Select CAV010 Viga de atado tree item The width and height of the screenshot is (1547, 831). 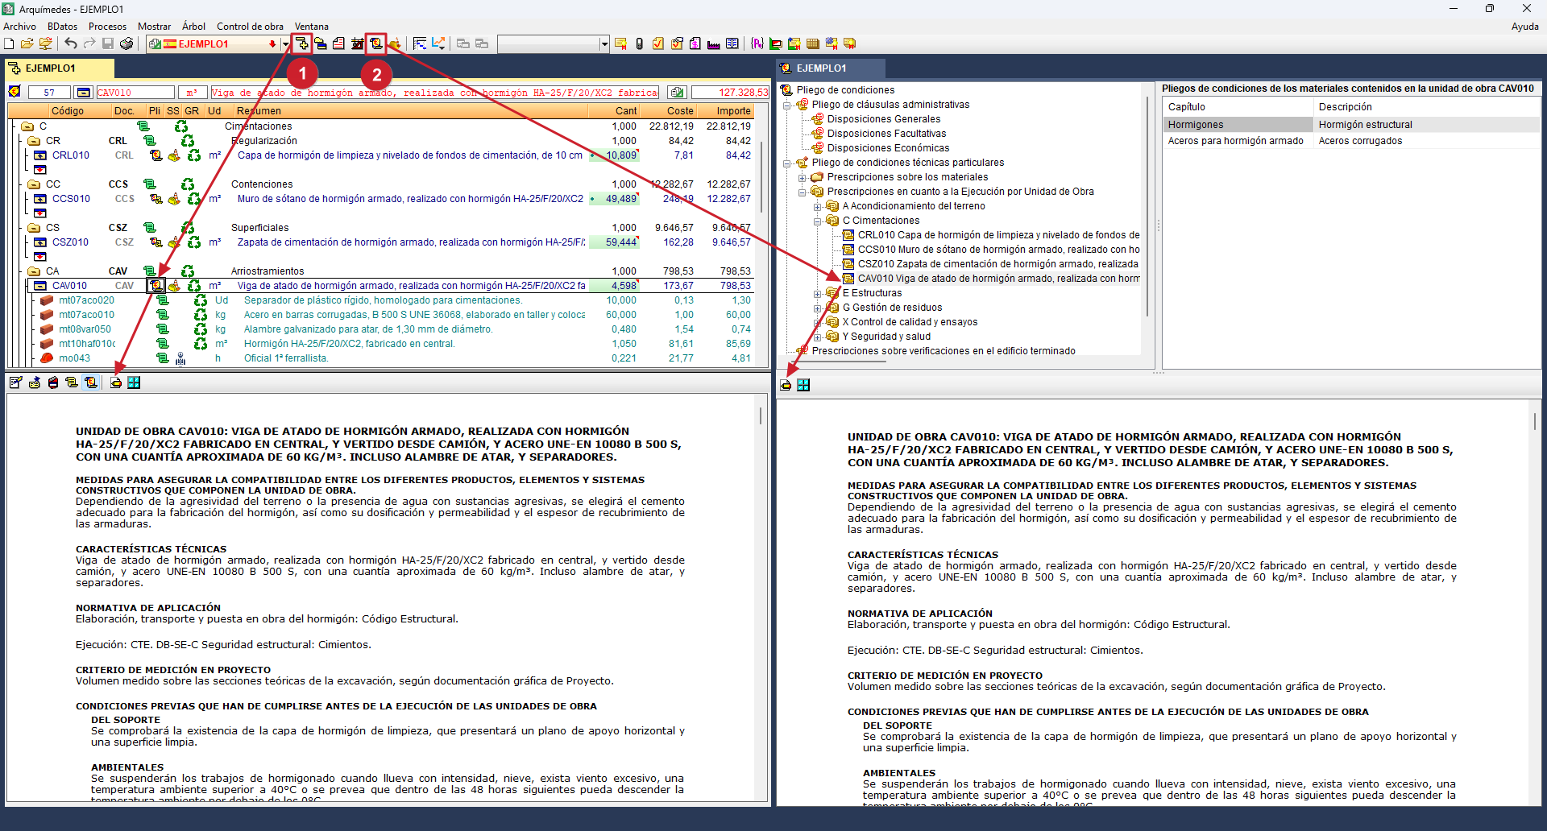998,279
